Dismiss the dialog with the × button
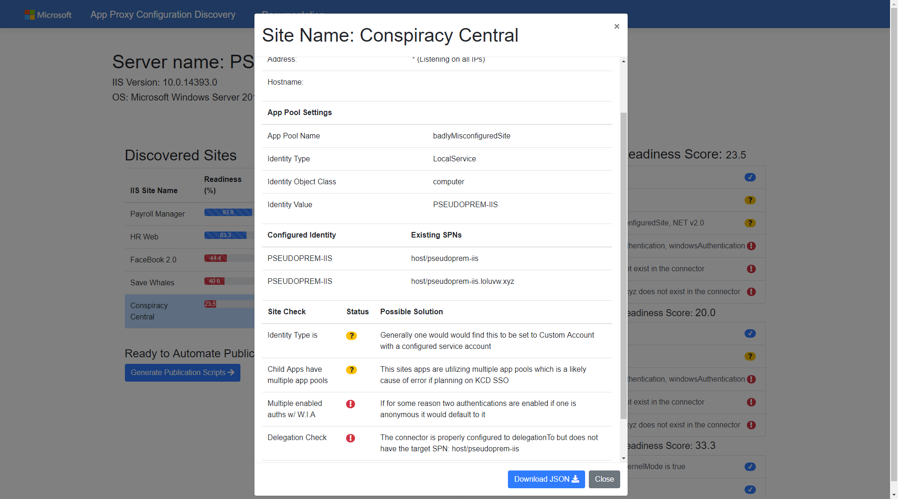This screenshot has width=898, height=499. click(616, 26)
